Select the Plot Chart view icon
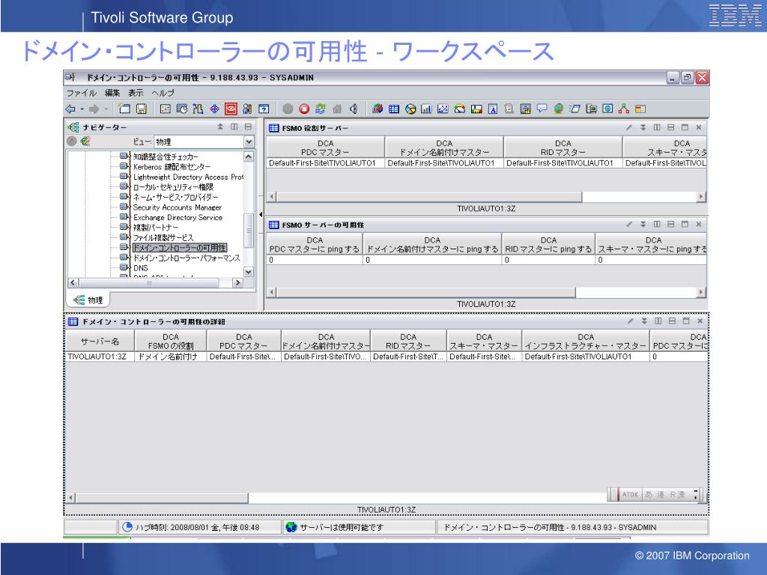The width and height of the screenshot is (767, 575). [443, 109]
